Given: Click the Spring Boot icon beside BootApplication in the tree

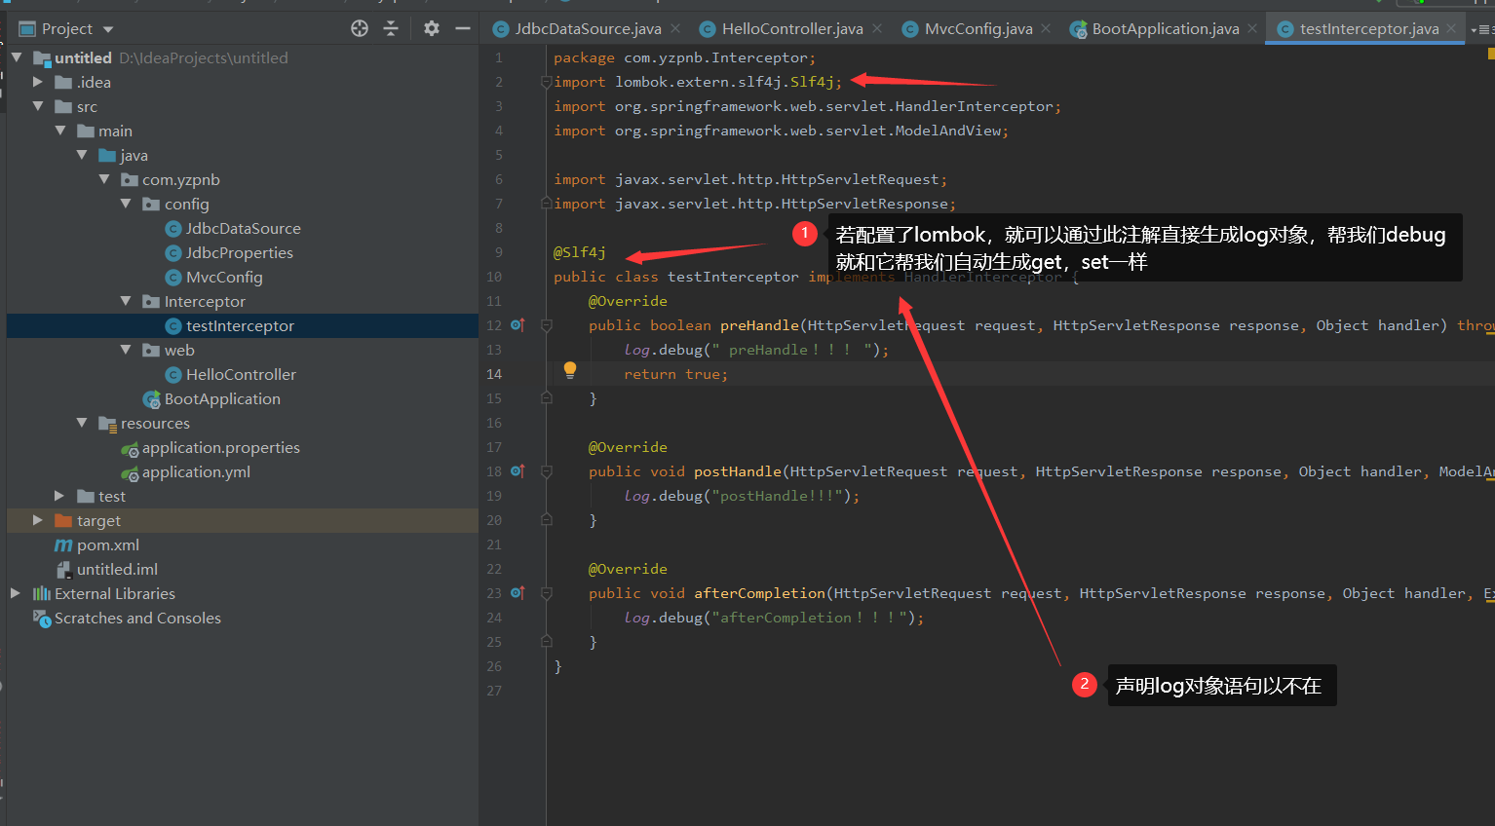Looking at the screenshot, I should (152, 399).
